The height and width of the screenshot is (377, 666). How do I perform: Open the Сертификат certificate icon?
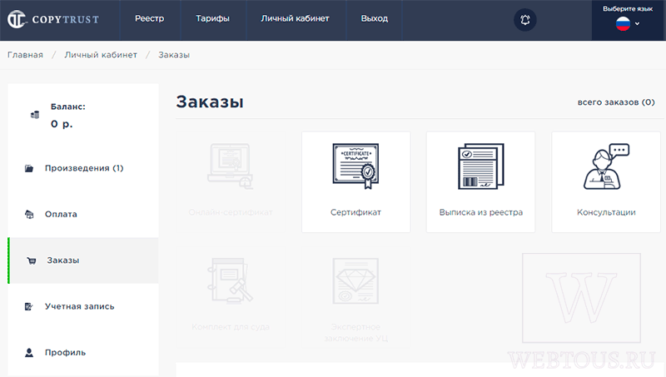coord(356,166)
